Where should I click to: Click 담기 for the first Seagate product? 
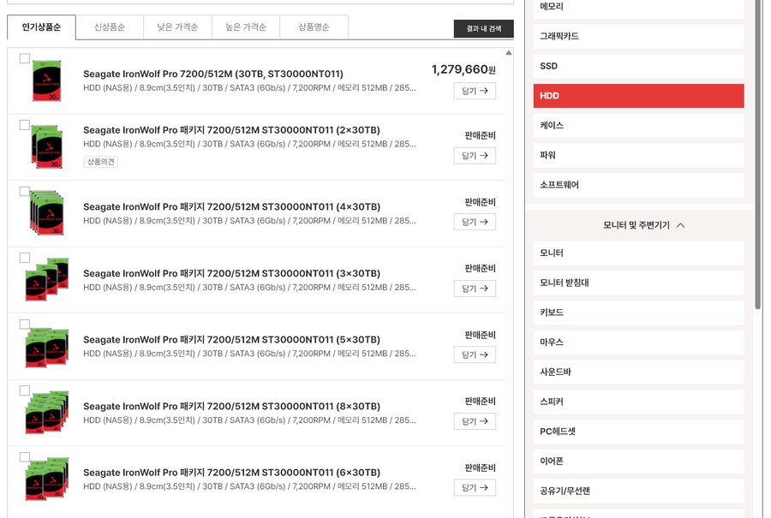click(475, 91)
